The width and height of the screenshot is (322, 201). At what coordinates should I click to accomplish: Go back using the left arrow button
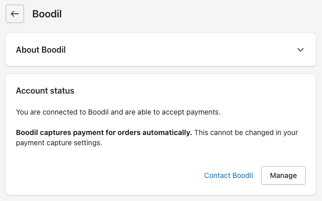(x=15, y=14)
